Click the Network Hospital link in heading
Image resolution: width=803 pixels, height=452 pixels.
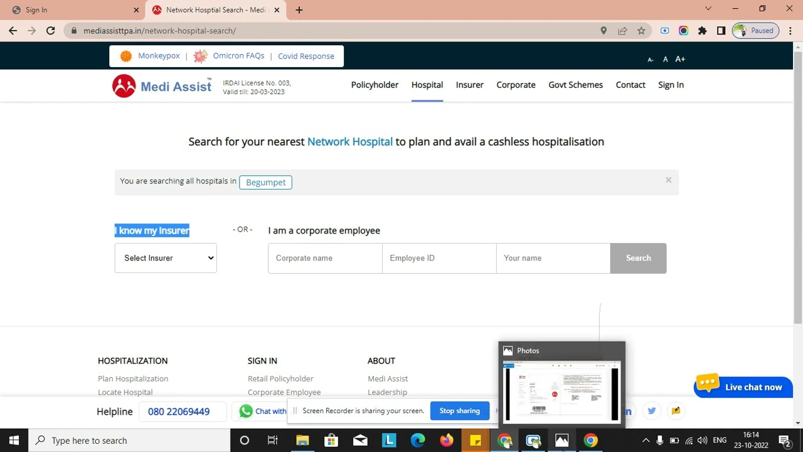(350, 141)
